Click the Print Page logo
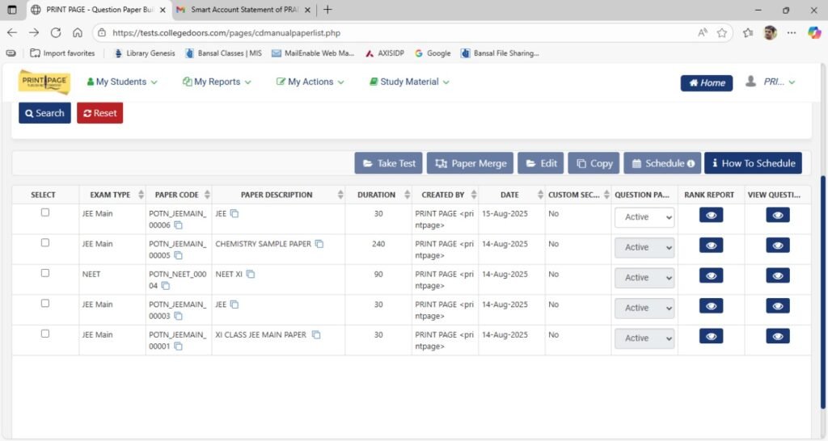 click(x=44, y=82)
